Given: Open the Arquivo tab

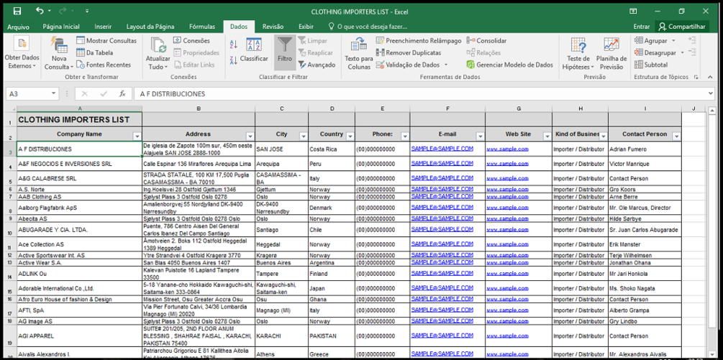Looking at the screenshot, I should [18, 27].
